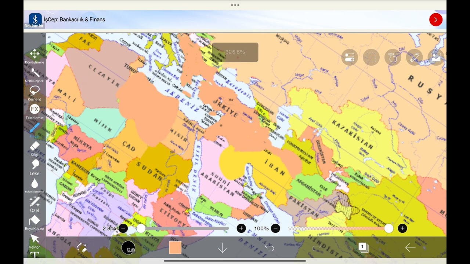Choose the Kement lasso tool
Viewport: 470px width, 264px height.
[35, 93]
